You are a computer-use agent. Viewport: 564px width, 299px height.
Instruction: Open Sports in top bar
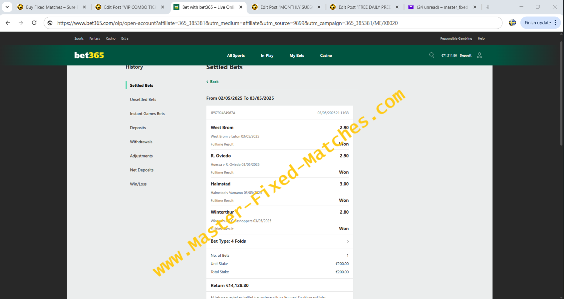pyautogui.click(x=79, y=38)
